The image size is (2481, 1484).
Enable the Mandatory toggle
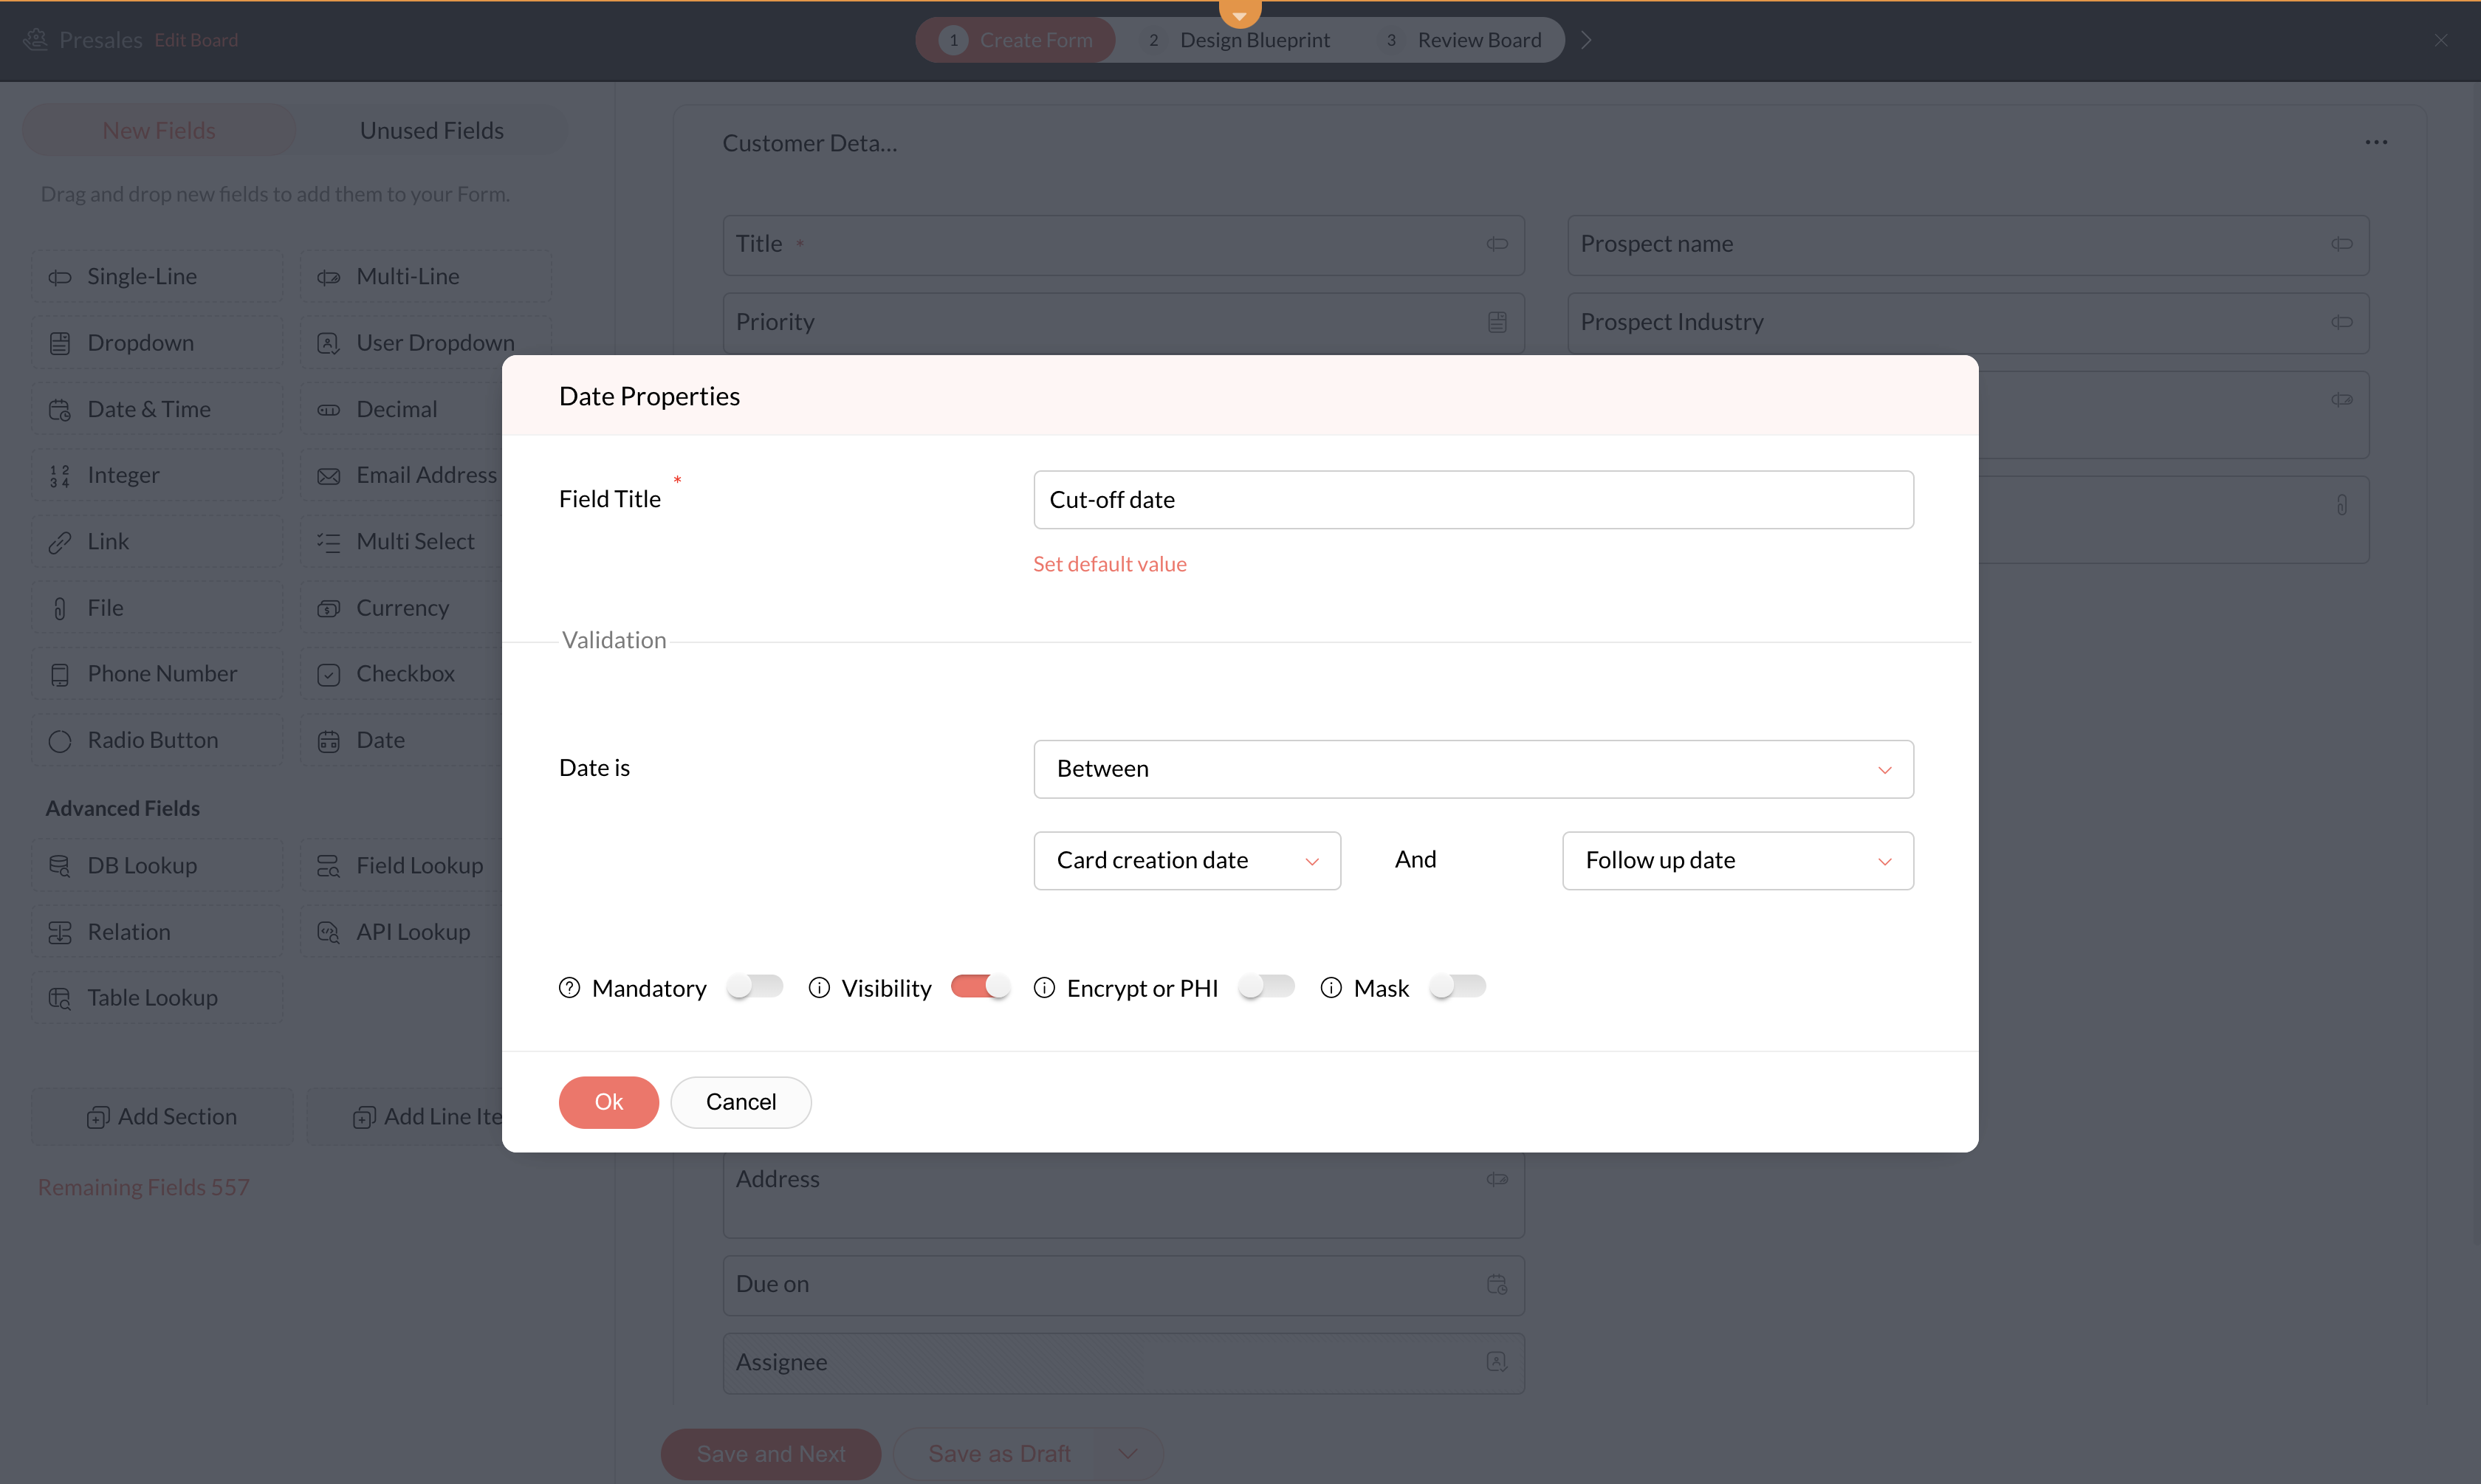pyautogui.click(x=755, y=987)
